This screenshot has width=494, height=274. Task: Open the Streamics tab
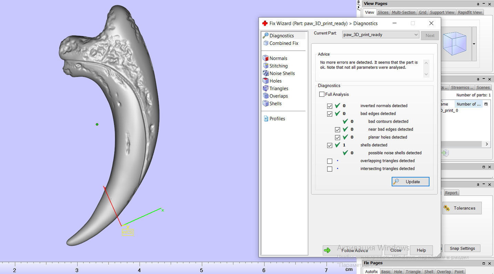462,87
